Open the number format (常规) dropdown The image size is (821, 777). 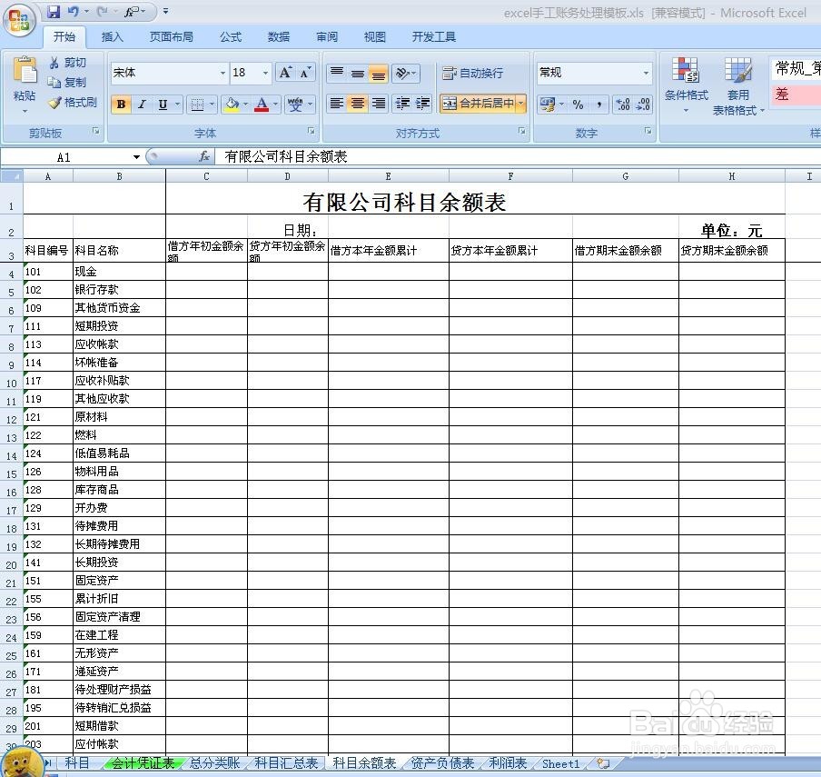pyautogui.click(x=644, y=72)
